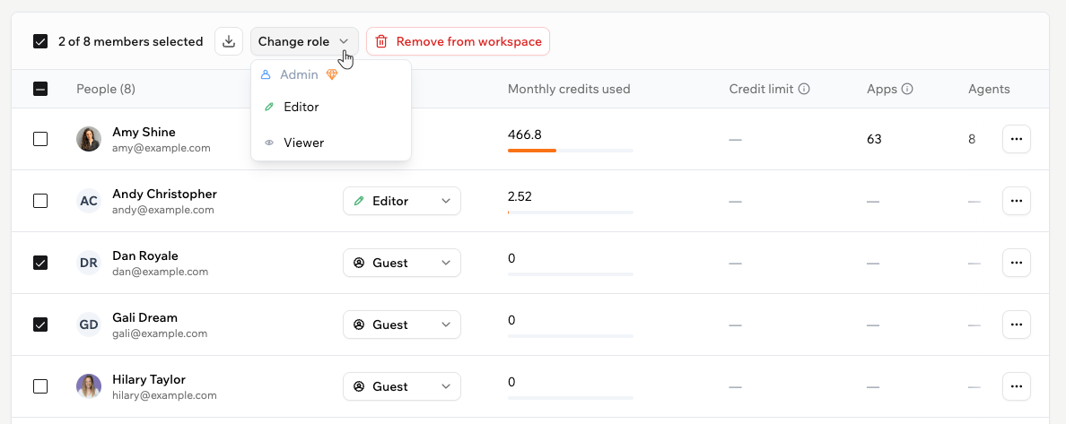This screenshot has width=1066, height=424.
Task: Click Andy Christopher's credit usage bar
Action: click(x=571, y=212)
